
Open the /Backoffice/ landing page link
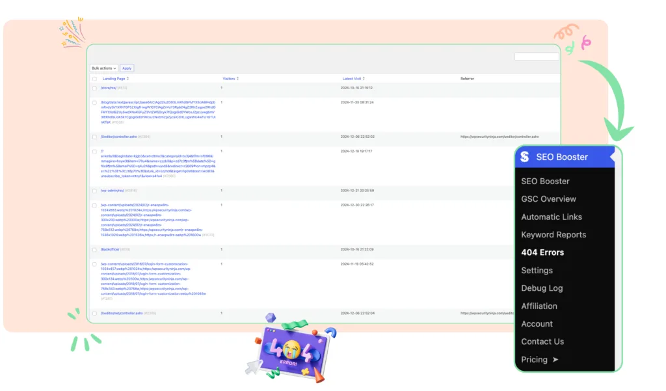coord(109,249)
